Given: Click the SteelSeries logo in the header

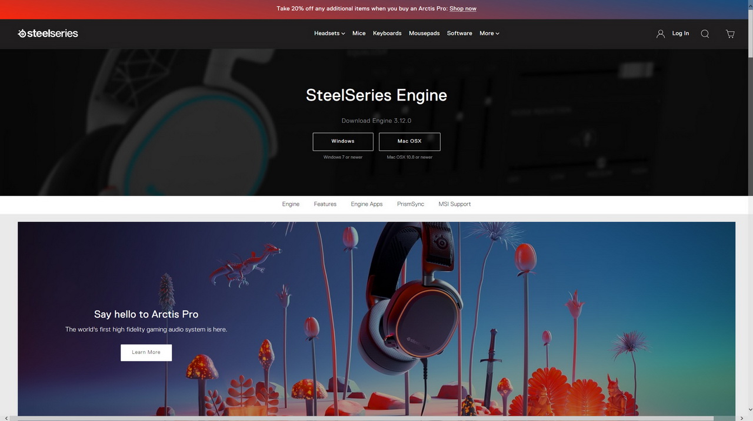Looking at the screenshot, I should (48, 34).
